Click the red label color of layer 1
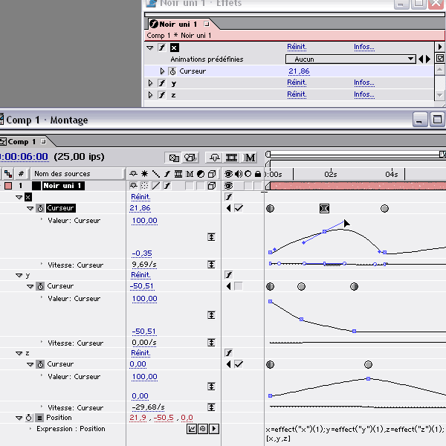 click(x=8, y=186)
